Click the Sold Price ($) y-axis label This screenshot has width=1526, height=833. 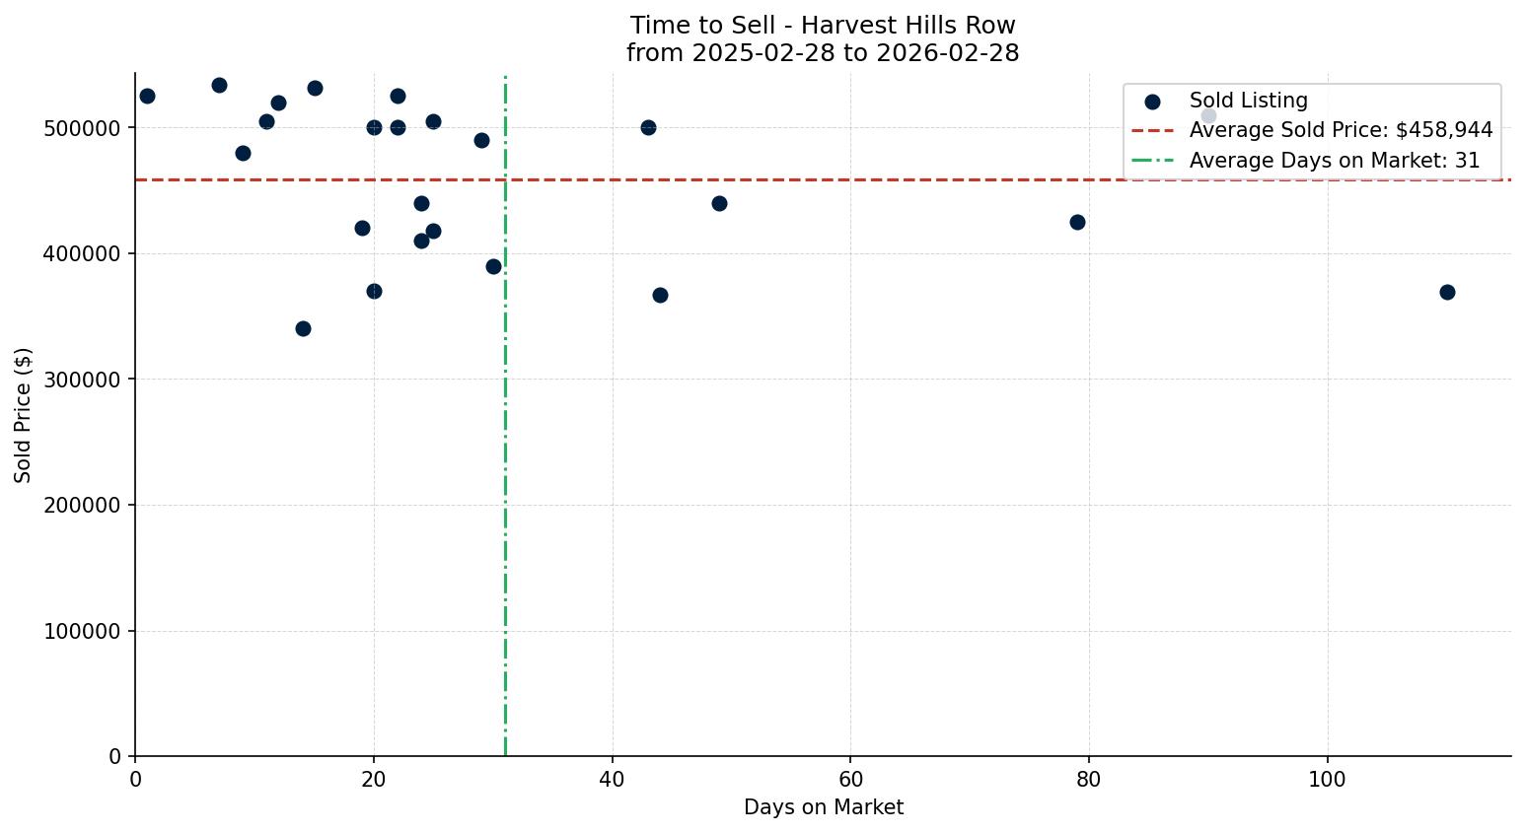coord(23,415)
